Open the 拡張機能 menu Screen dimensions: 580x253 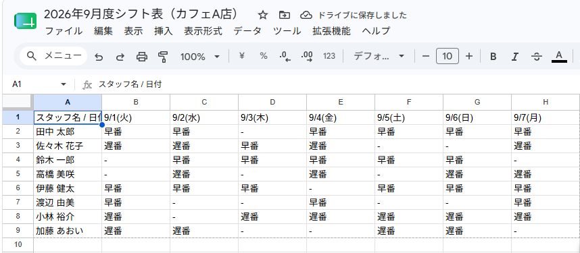[331, 31]
